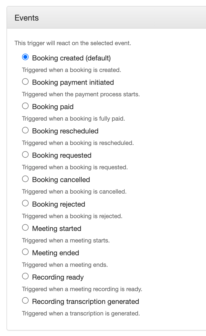Viewport: 206px width, 336px height.
Task: Click 'Triggered when a meeting starts' description
Action: pyautogui.click(x=66, y=240)
